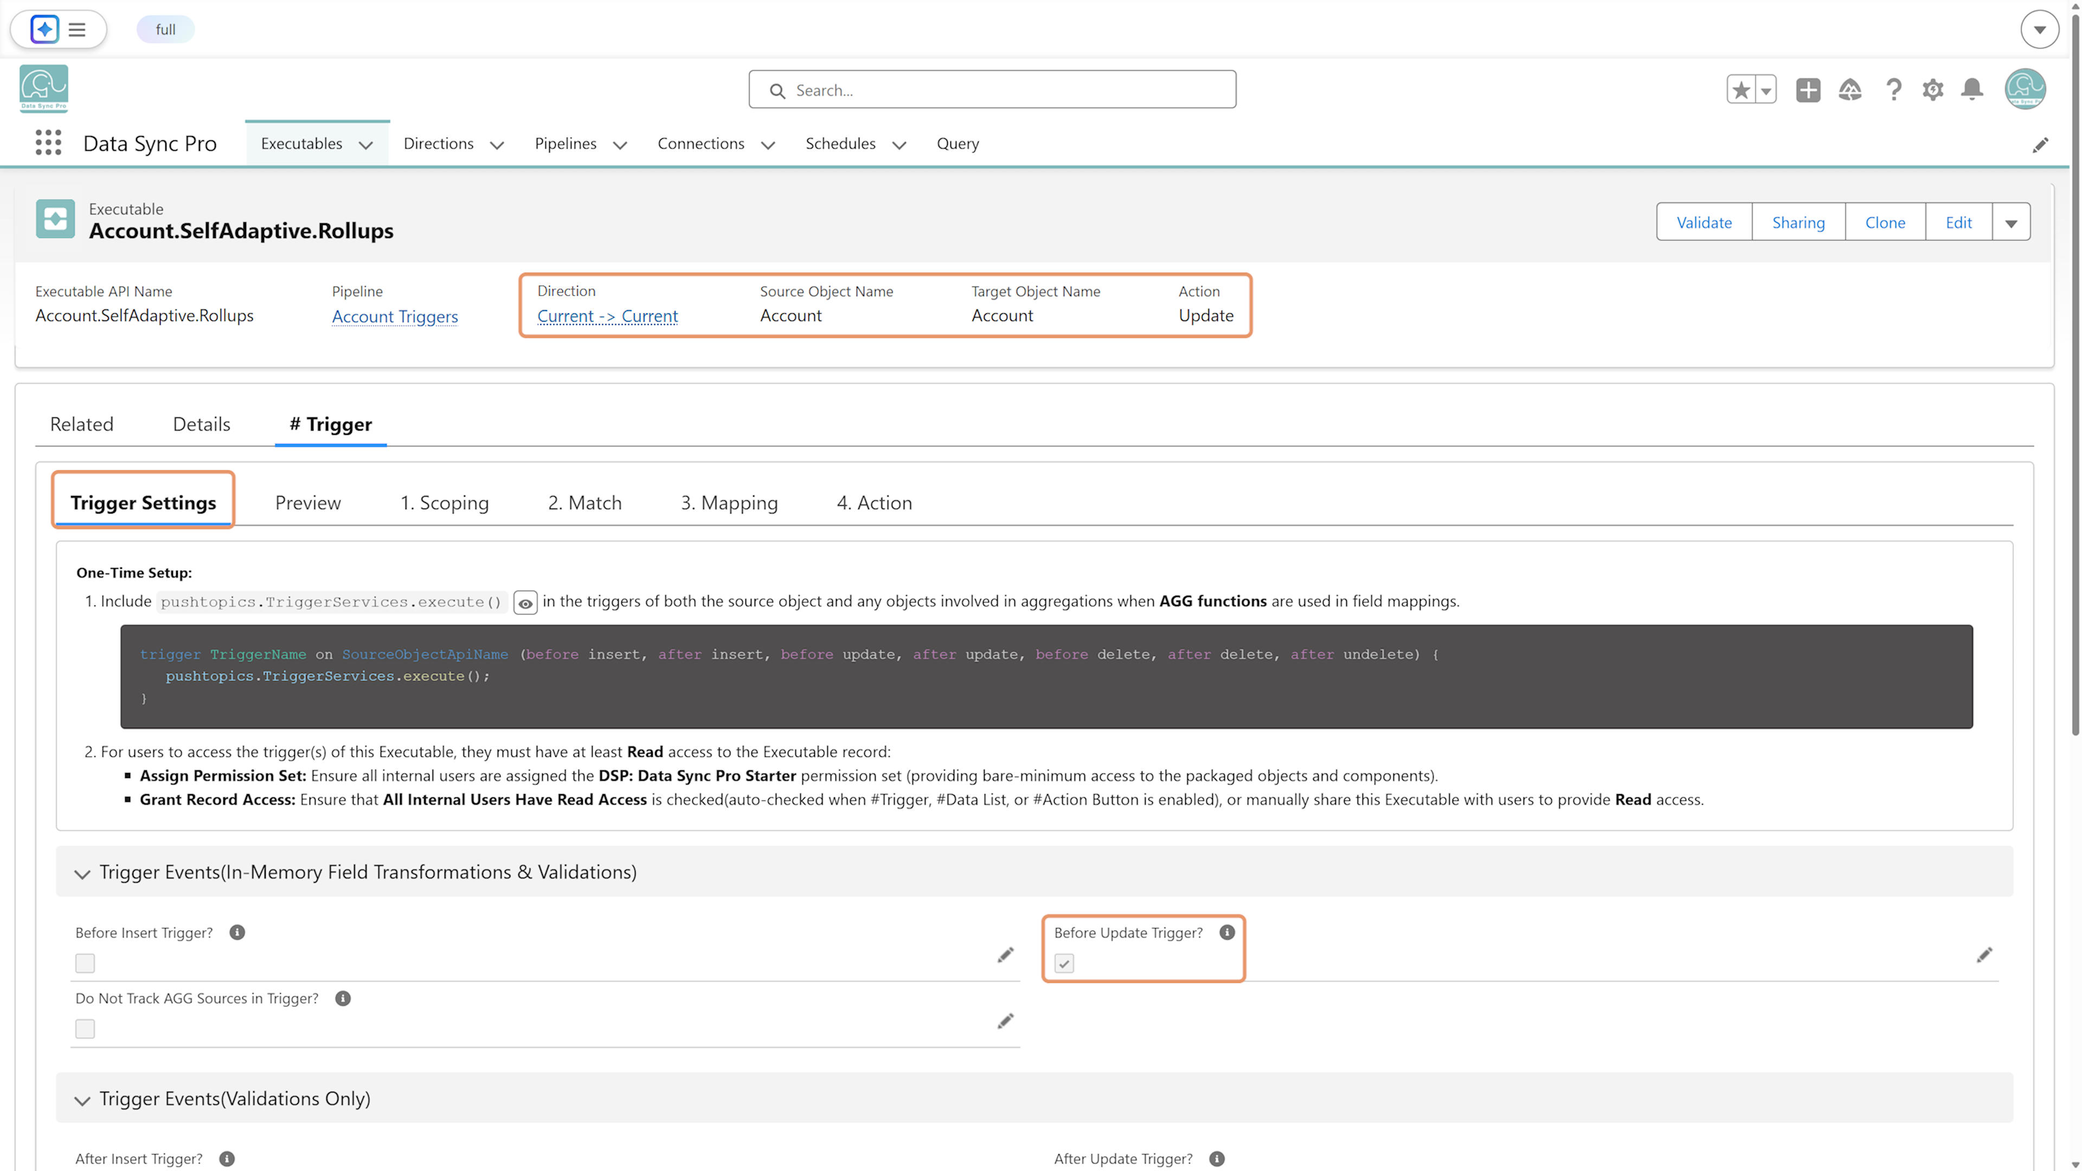Click into the Search input field

coord(992,89)
